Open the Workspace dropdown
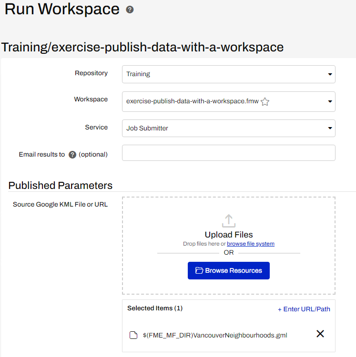Image resolution: width=356 pixels, height=357 pixels. click(229, 101)
